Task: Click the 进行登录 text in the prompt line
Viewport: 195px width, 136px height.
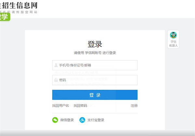Action: pyautogui.click(x=109, y=53)
